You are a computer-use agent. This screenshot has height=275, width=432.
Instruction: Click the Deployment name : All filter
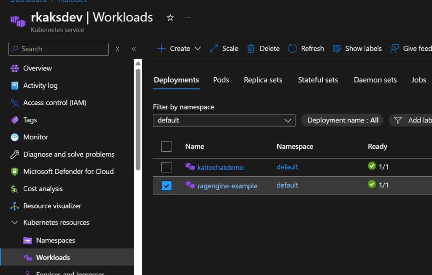pyautogui.click(x=342, y=120)
